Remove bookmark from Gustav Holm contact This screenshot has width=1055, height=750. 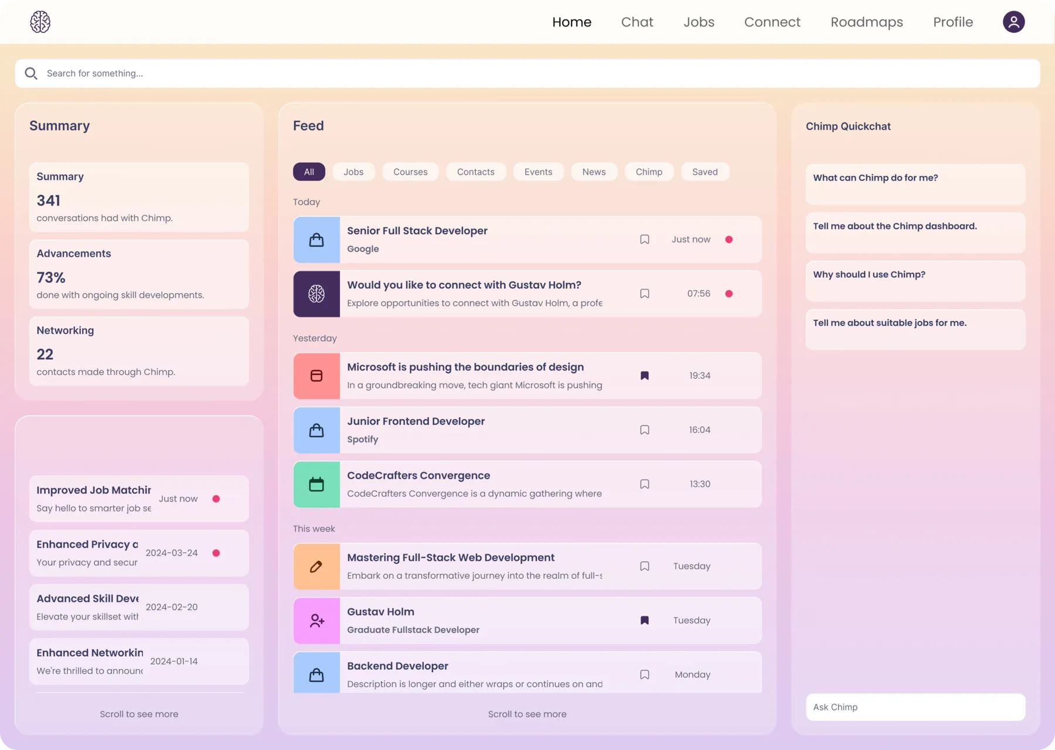645,620
